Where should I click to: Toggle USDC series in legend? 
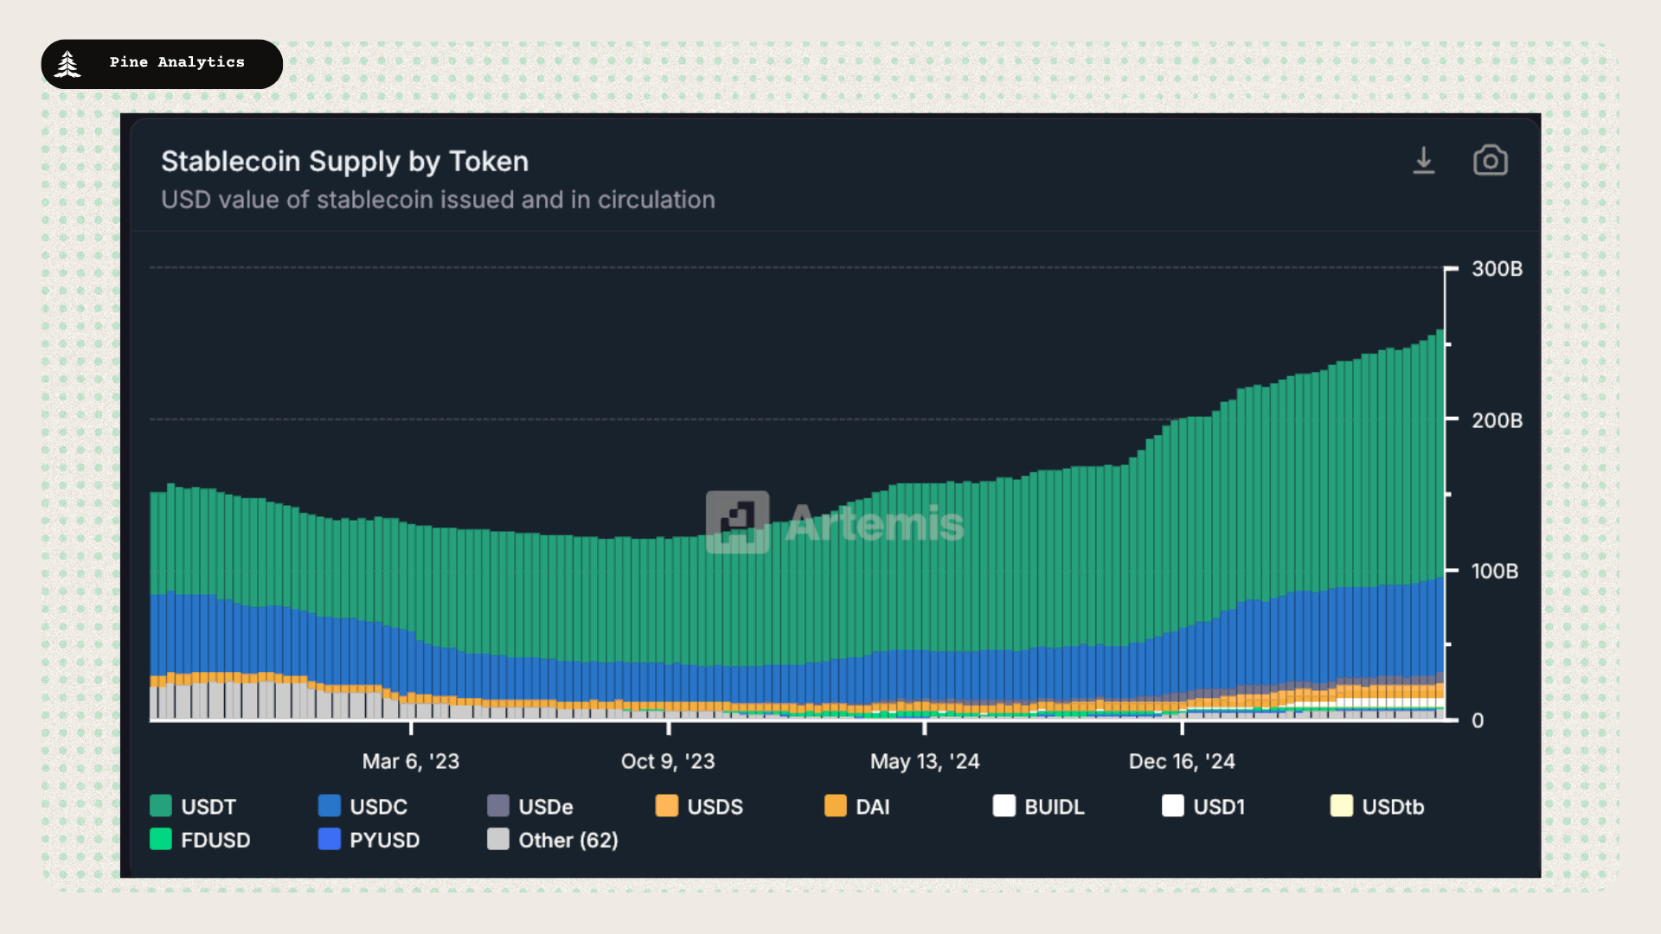(x=377, y=807)
